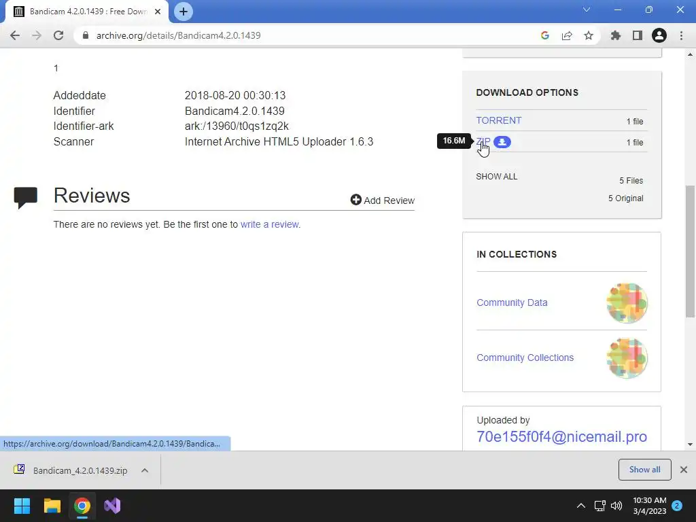This screenshot has width=696, height=522.
Task: Click the Addeddate value 2018-08-20 00:30:13
Action: 235,95
